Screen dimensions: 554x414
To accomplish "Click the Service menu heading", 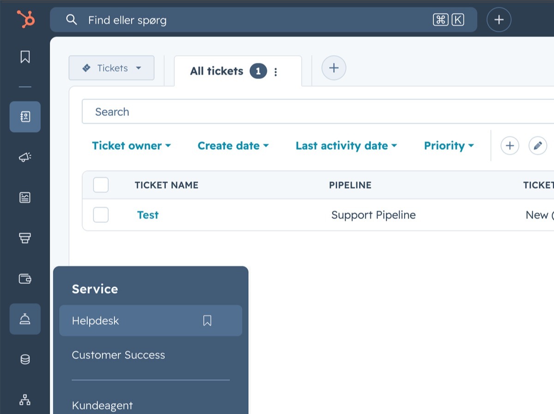I will pos(95,289).
